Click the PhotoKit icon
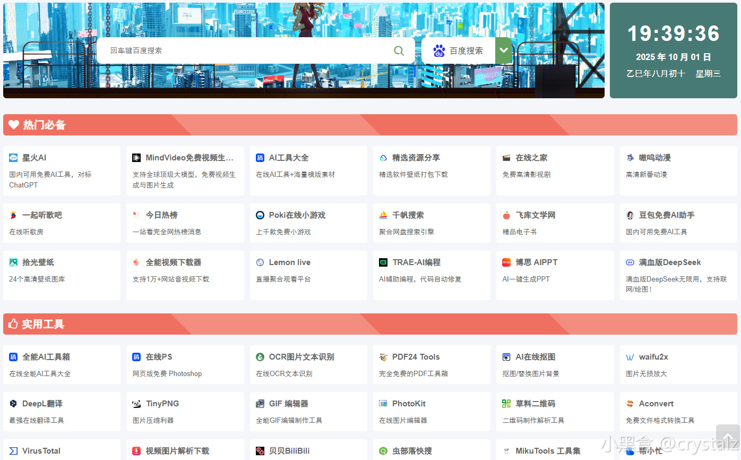Viewport: 741px width, 460px height. click(383, 404)
